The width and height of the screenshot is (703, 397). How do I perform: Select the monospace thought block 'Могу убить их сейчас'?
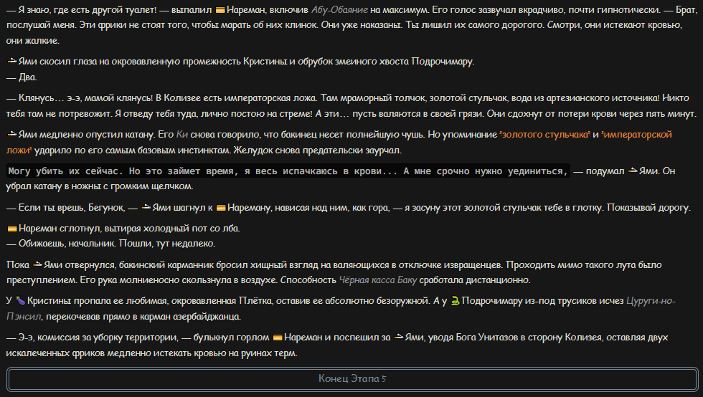click(288, 171)
